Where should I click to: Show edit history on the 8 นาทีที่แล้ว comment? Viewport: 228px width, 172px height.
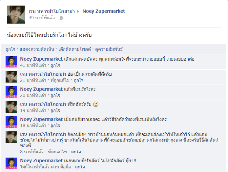(57, 152)
